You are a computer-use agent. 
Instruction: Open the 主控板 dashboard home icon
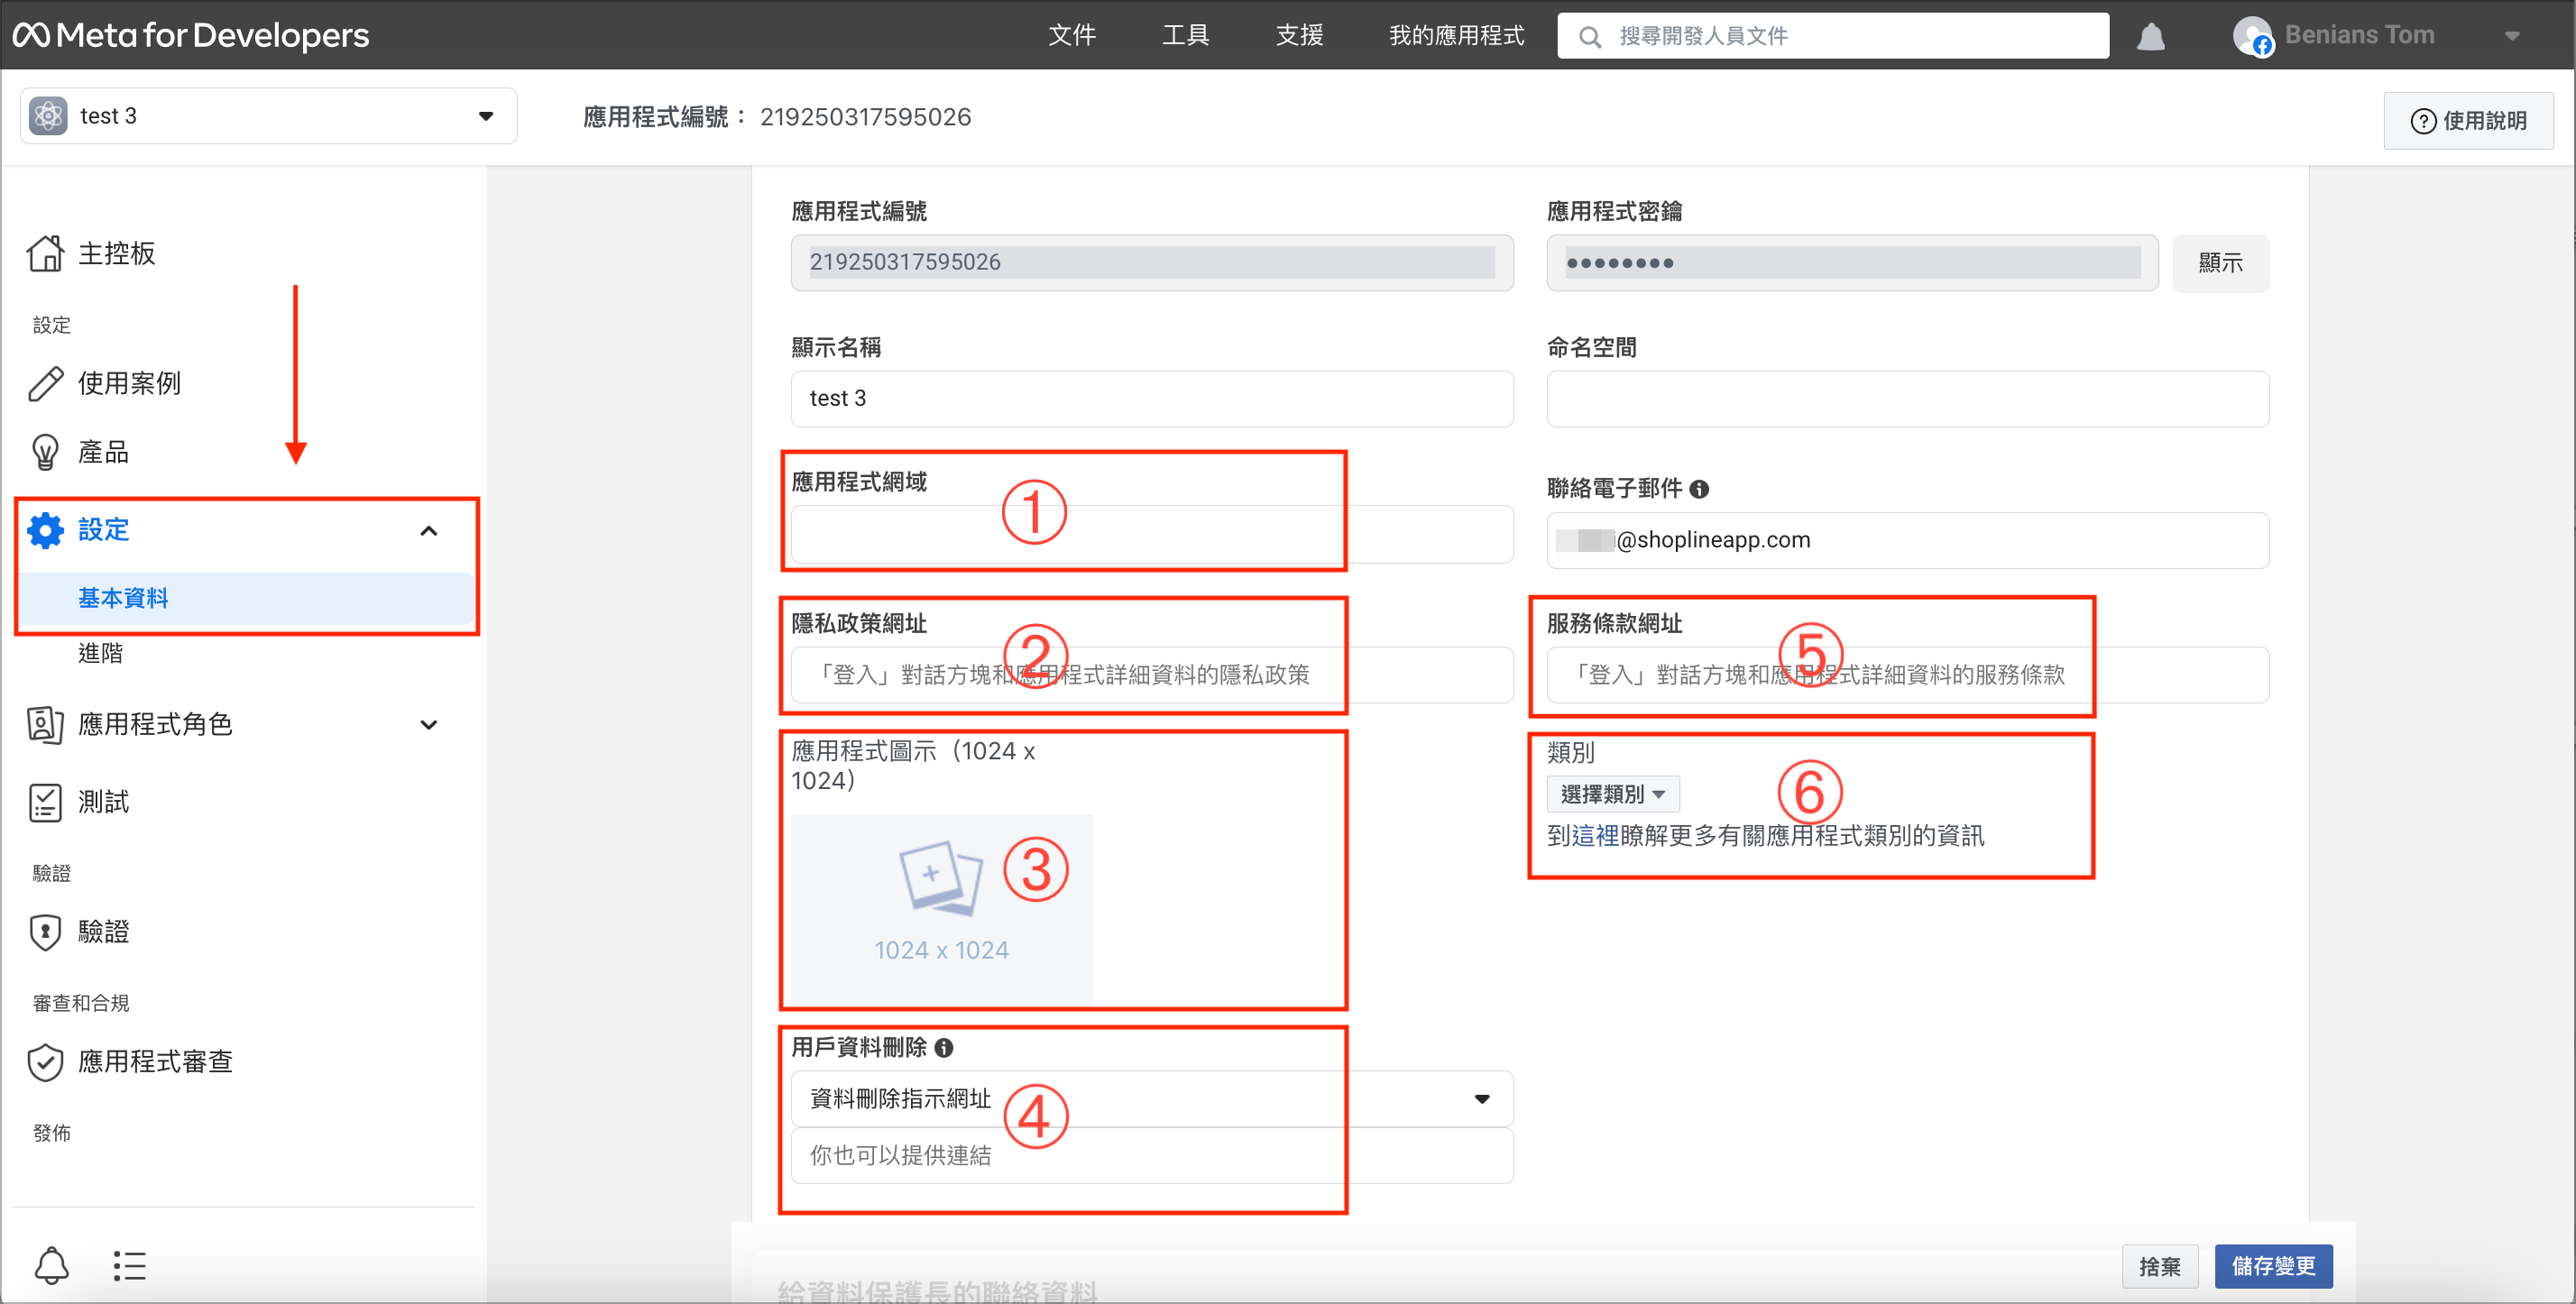(x=45, y=253)
